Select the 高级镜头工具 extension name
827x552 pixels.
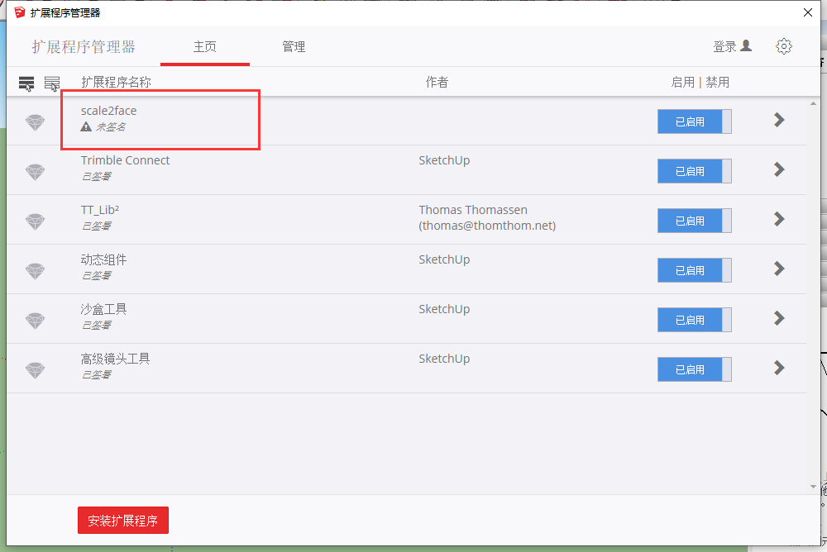115,359
